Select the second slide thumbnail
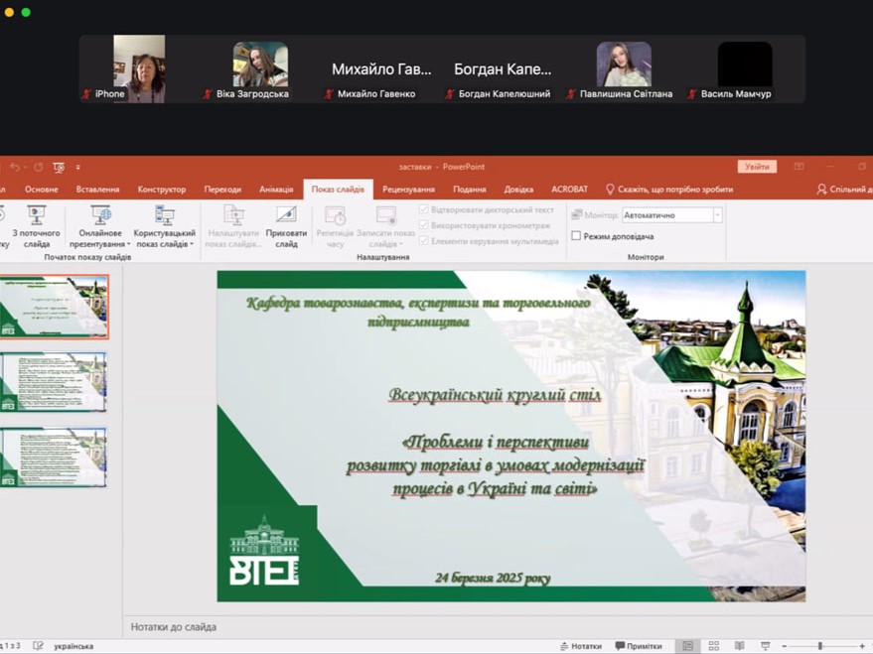The width and height of the screenshot is (873, 654). tap(54, 382)
